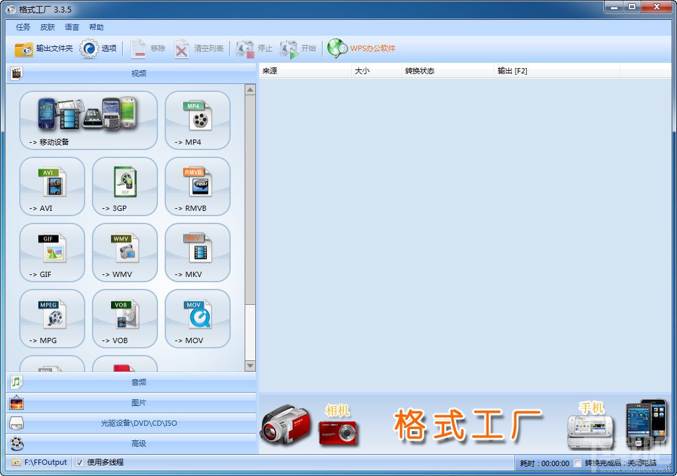
Task: Click the 手机 phone banner image
Action: coord(590,426)
